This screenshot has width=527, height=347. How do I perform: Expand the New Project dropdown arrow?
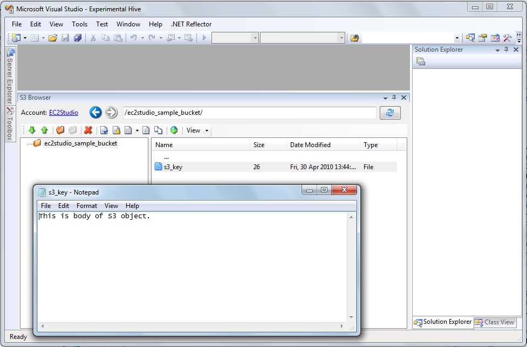coord(25,38)
